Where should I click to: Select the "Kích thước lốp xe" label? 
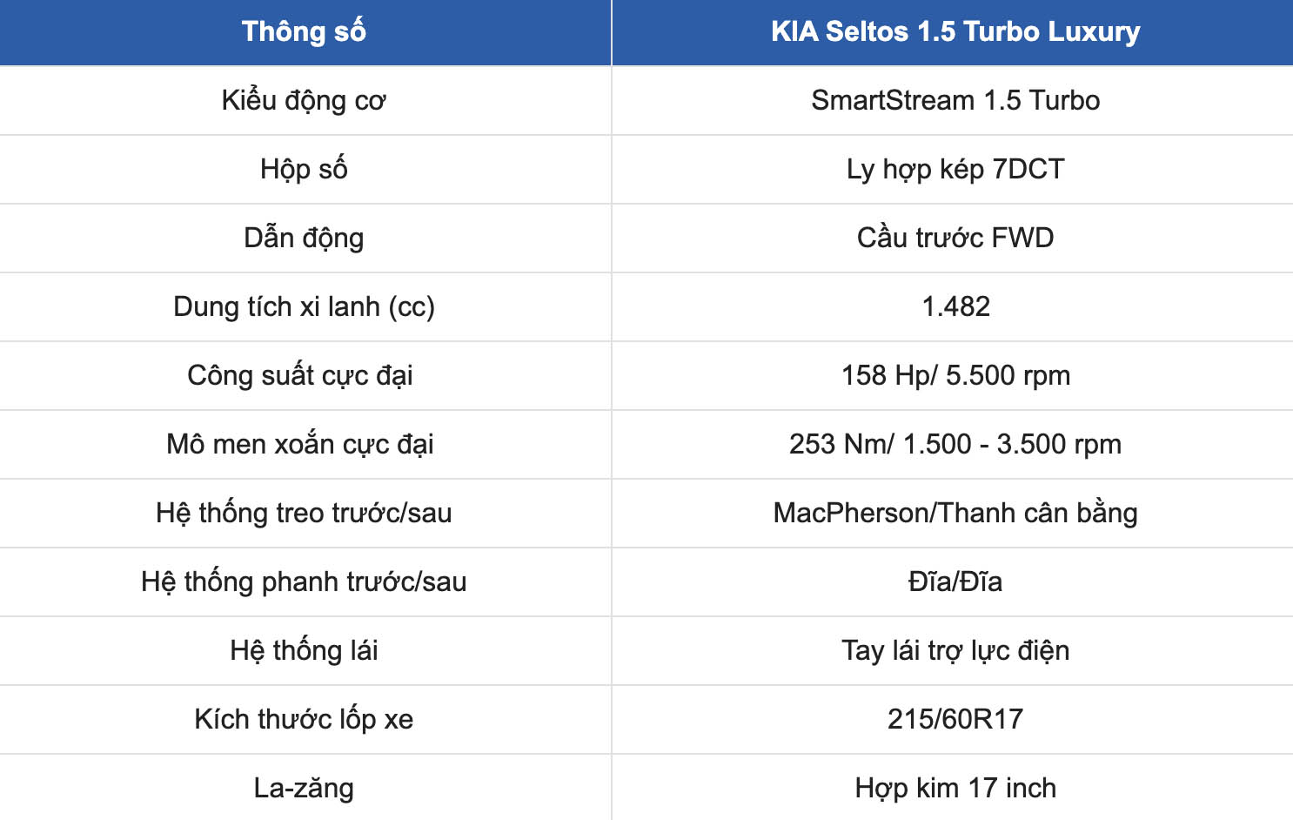304,720
